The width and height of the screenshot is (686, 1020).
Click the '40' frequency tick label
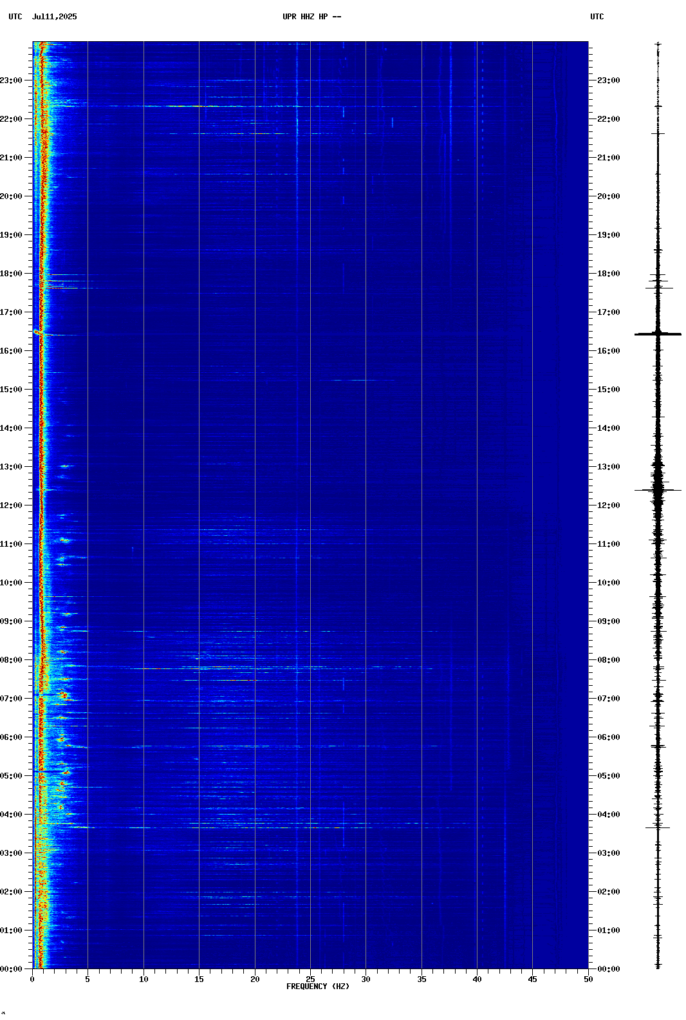477,979
